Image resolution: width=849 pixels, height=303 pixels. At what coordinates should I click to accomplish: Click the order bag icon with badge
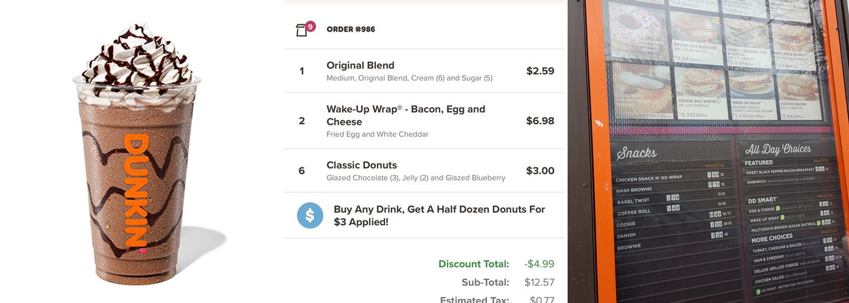302,30
